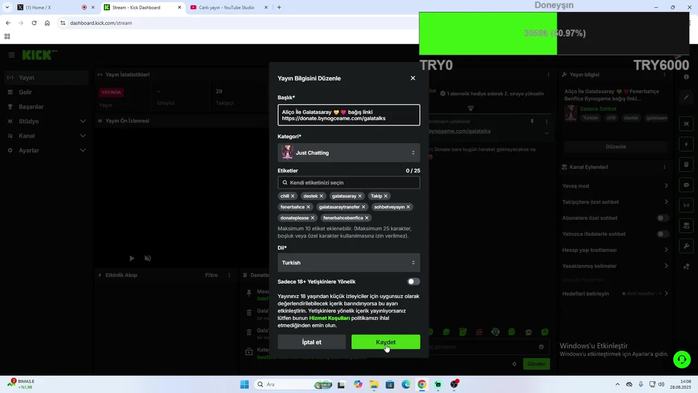Unmute the stream preview audio

coord(148,258)
